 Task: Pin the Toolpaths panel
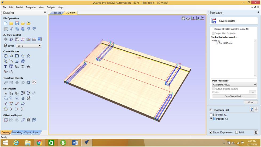tap(258, 13)
